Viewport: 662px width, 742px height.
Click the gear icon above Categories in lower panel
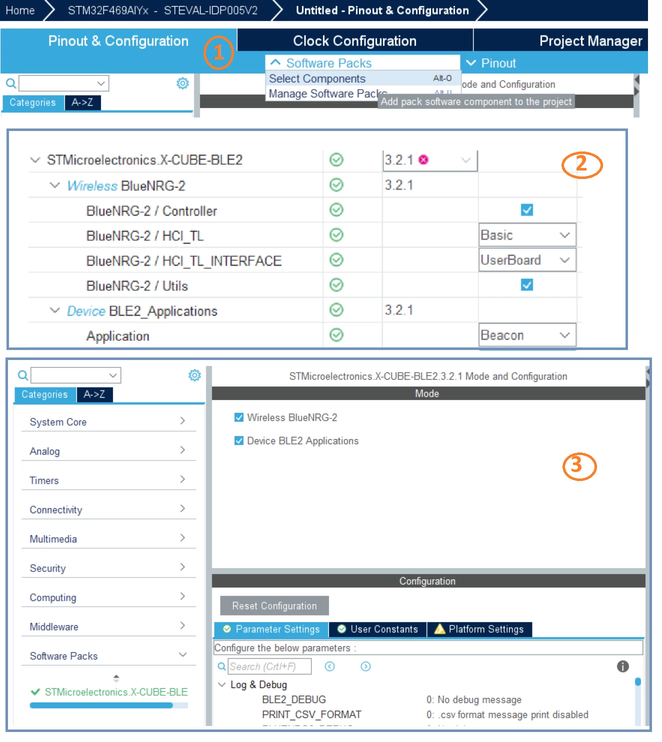click(x=194, y=375)
